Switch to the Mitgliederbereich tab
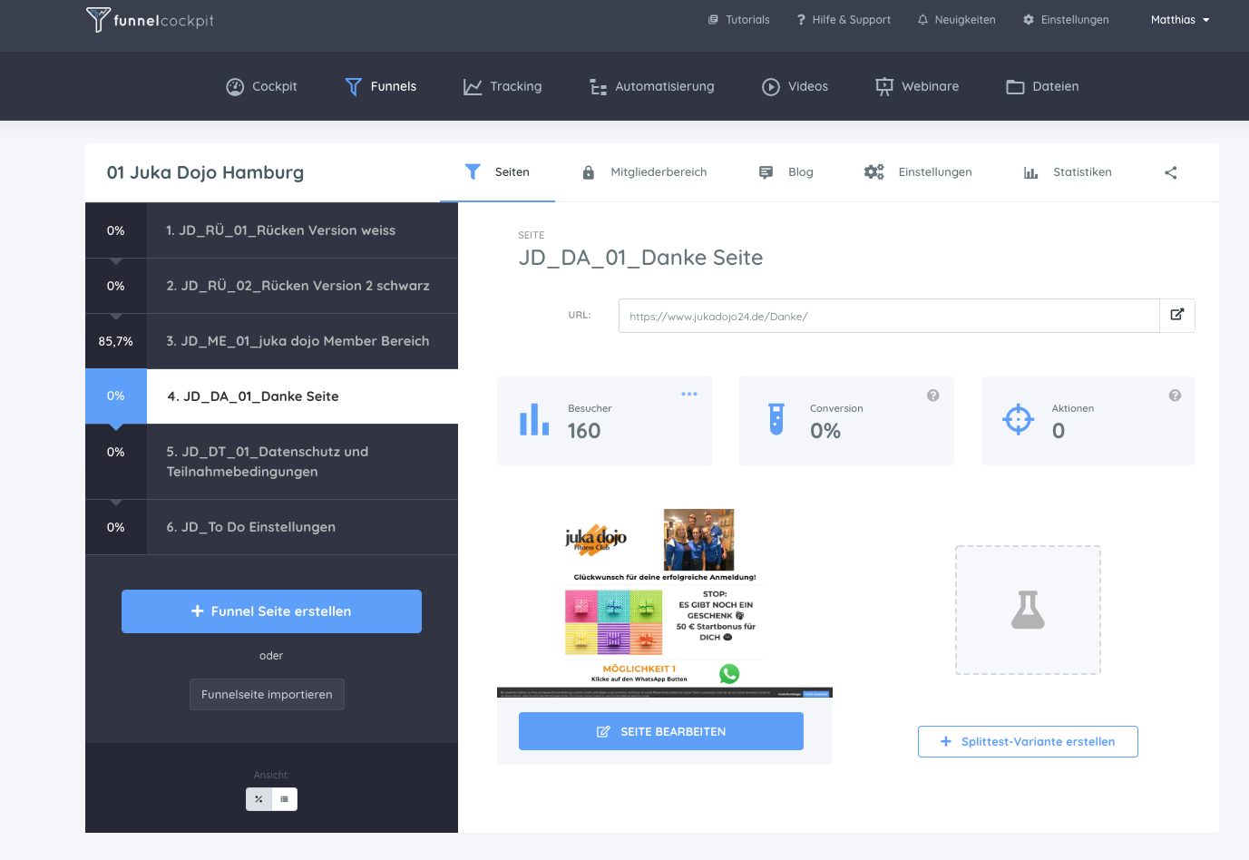The image size is (1249, 860). click(x=644, y=172)
